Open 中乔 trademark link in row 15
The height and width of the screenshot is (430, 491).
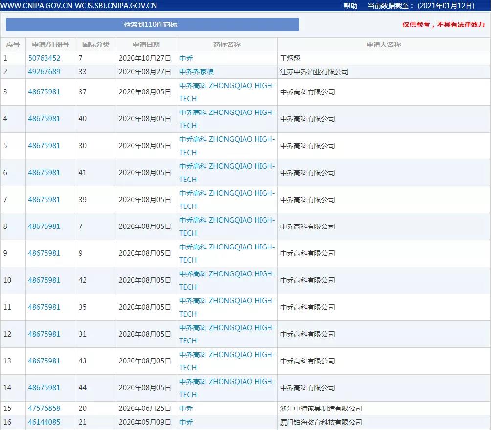click(186, 408)
